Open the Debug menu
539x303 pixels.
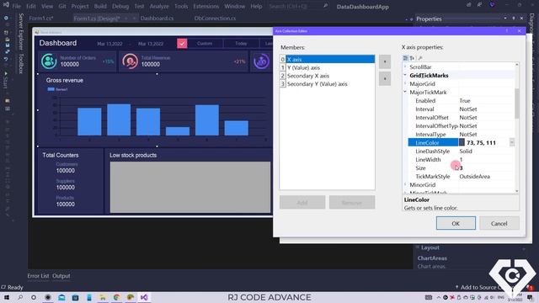[x=120, y=6]
